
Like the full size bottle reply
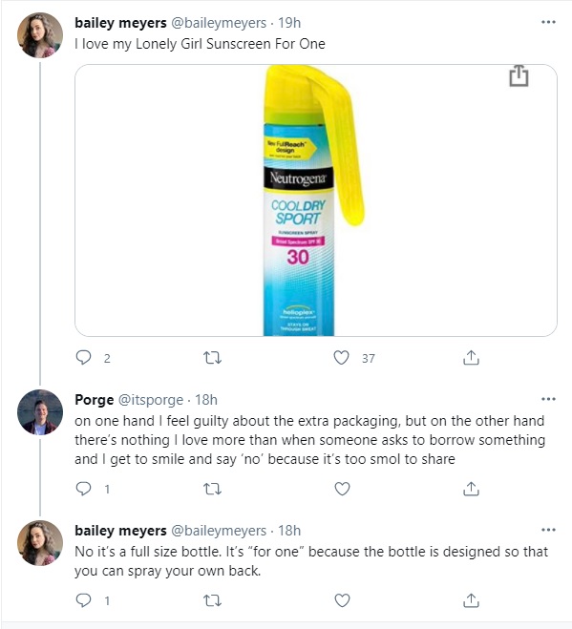342,600
